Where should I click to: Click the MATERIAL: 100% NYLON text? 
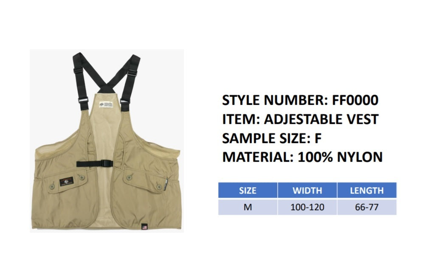point(303,157)
